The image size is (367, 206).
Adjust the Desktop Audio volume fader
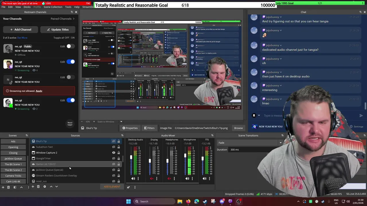tap(131, 157)
